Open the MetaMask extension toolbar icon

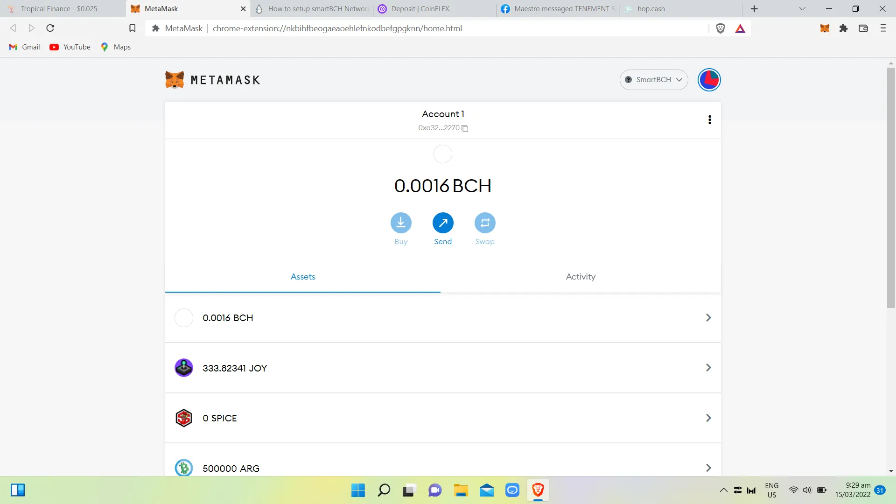tap(825, 28)
